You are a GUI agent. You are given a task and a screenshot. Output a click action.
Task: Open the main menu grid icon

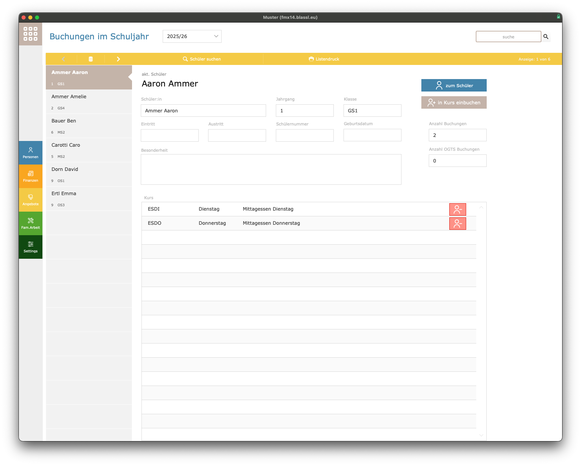30,34
